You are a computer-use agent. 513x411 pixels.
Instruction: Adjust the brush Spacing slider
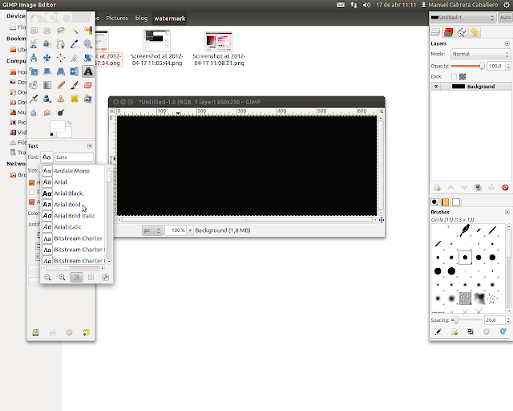(467, 320)
